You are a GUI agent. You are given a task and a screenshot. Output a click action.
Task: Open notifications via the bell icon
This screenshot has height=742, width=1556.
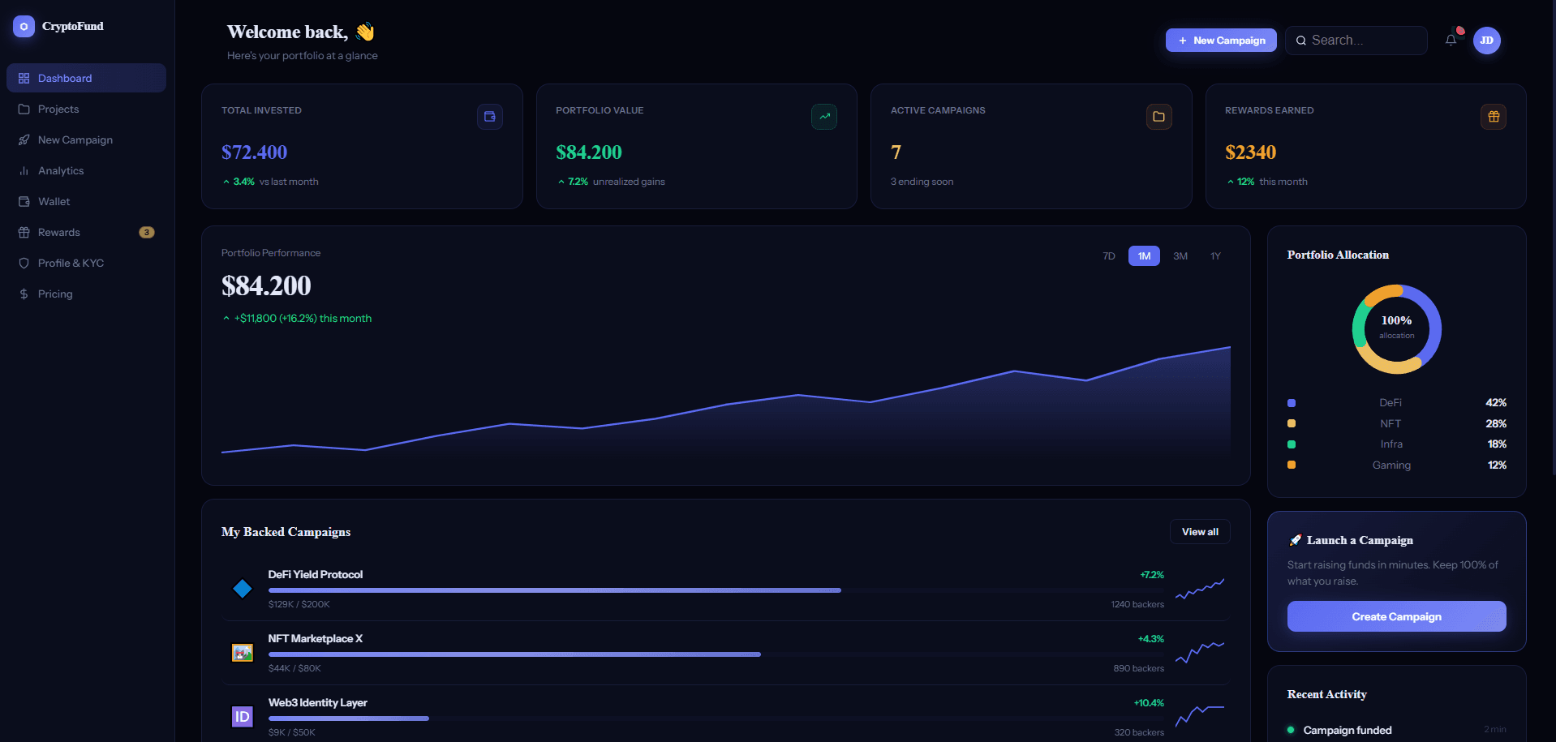click(x=1451, y=38)
